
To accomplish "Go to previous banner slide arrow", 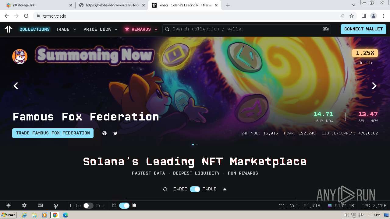I will click(x=16, y=86).
